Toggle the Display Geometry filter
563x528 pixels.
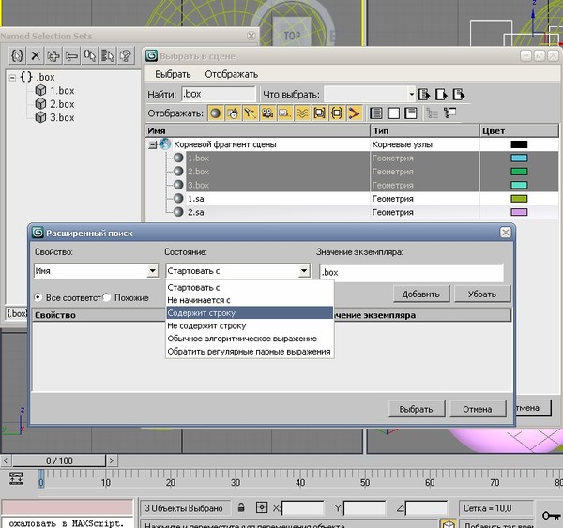pyautogui.click(x=216, y=113)
